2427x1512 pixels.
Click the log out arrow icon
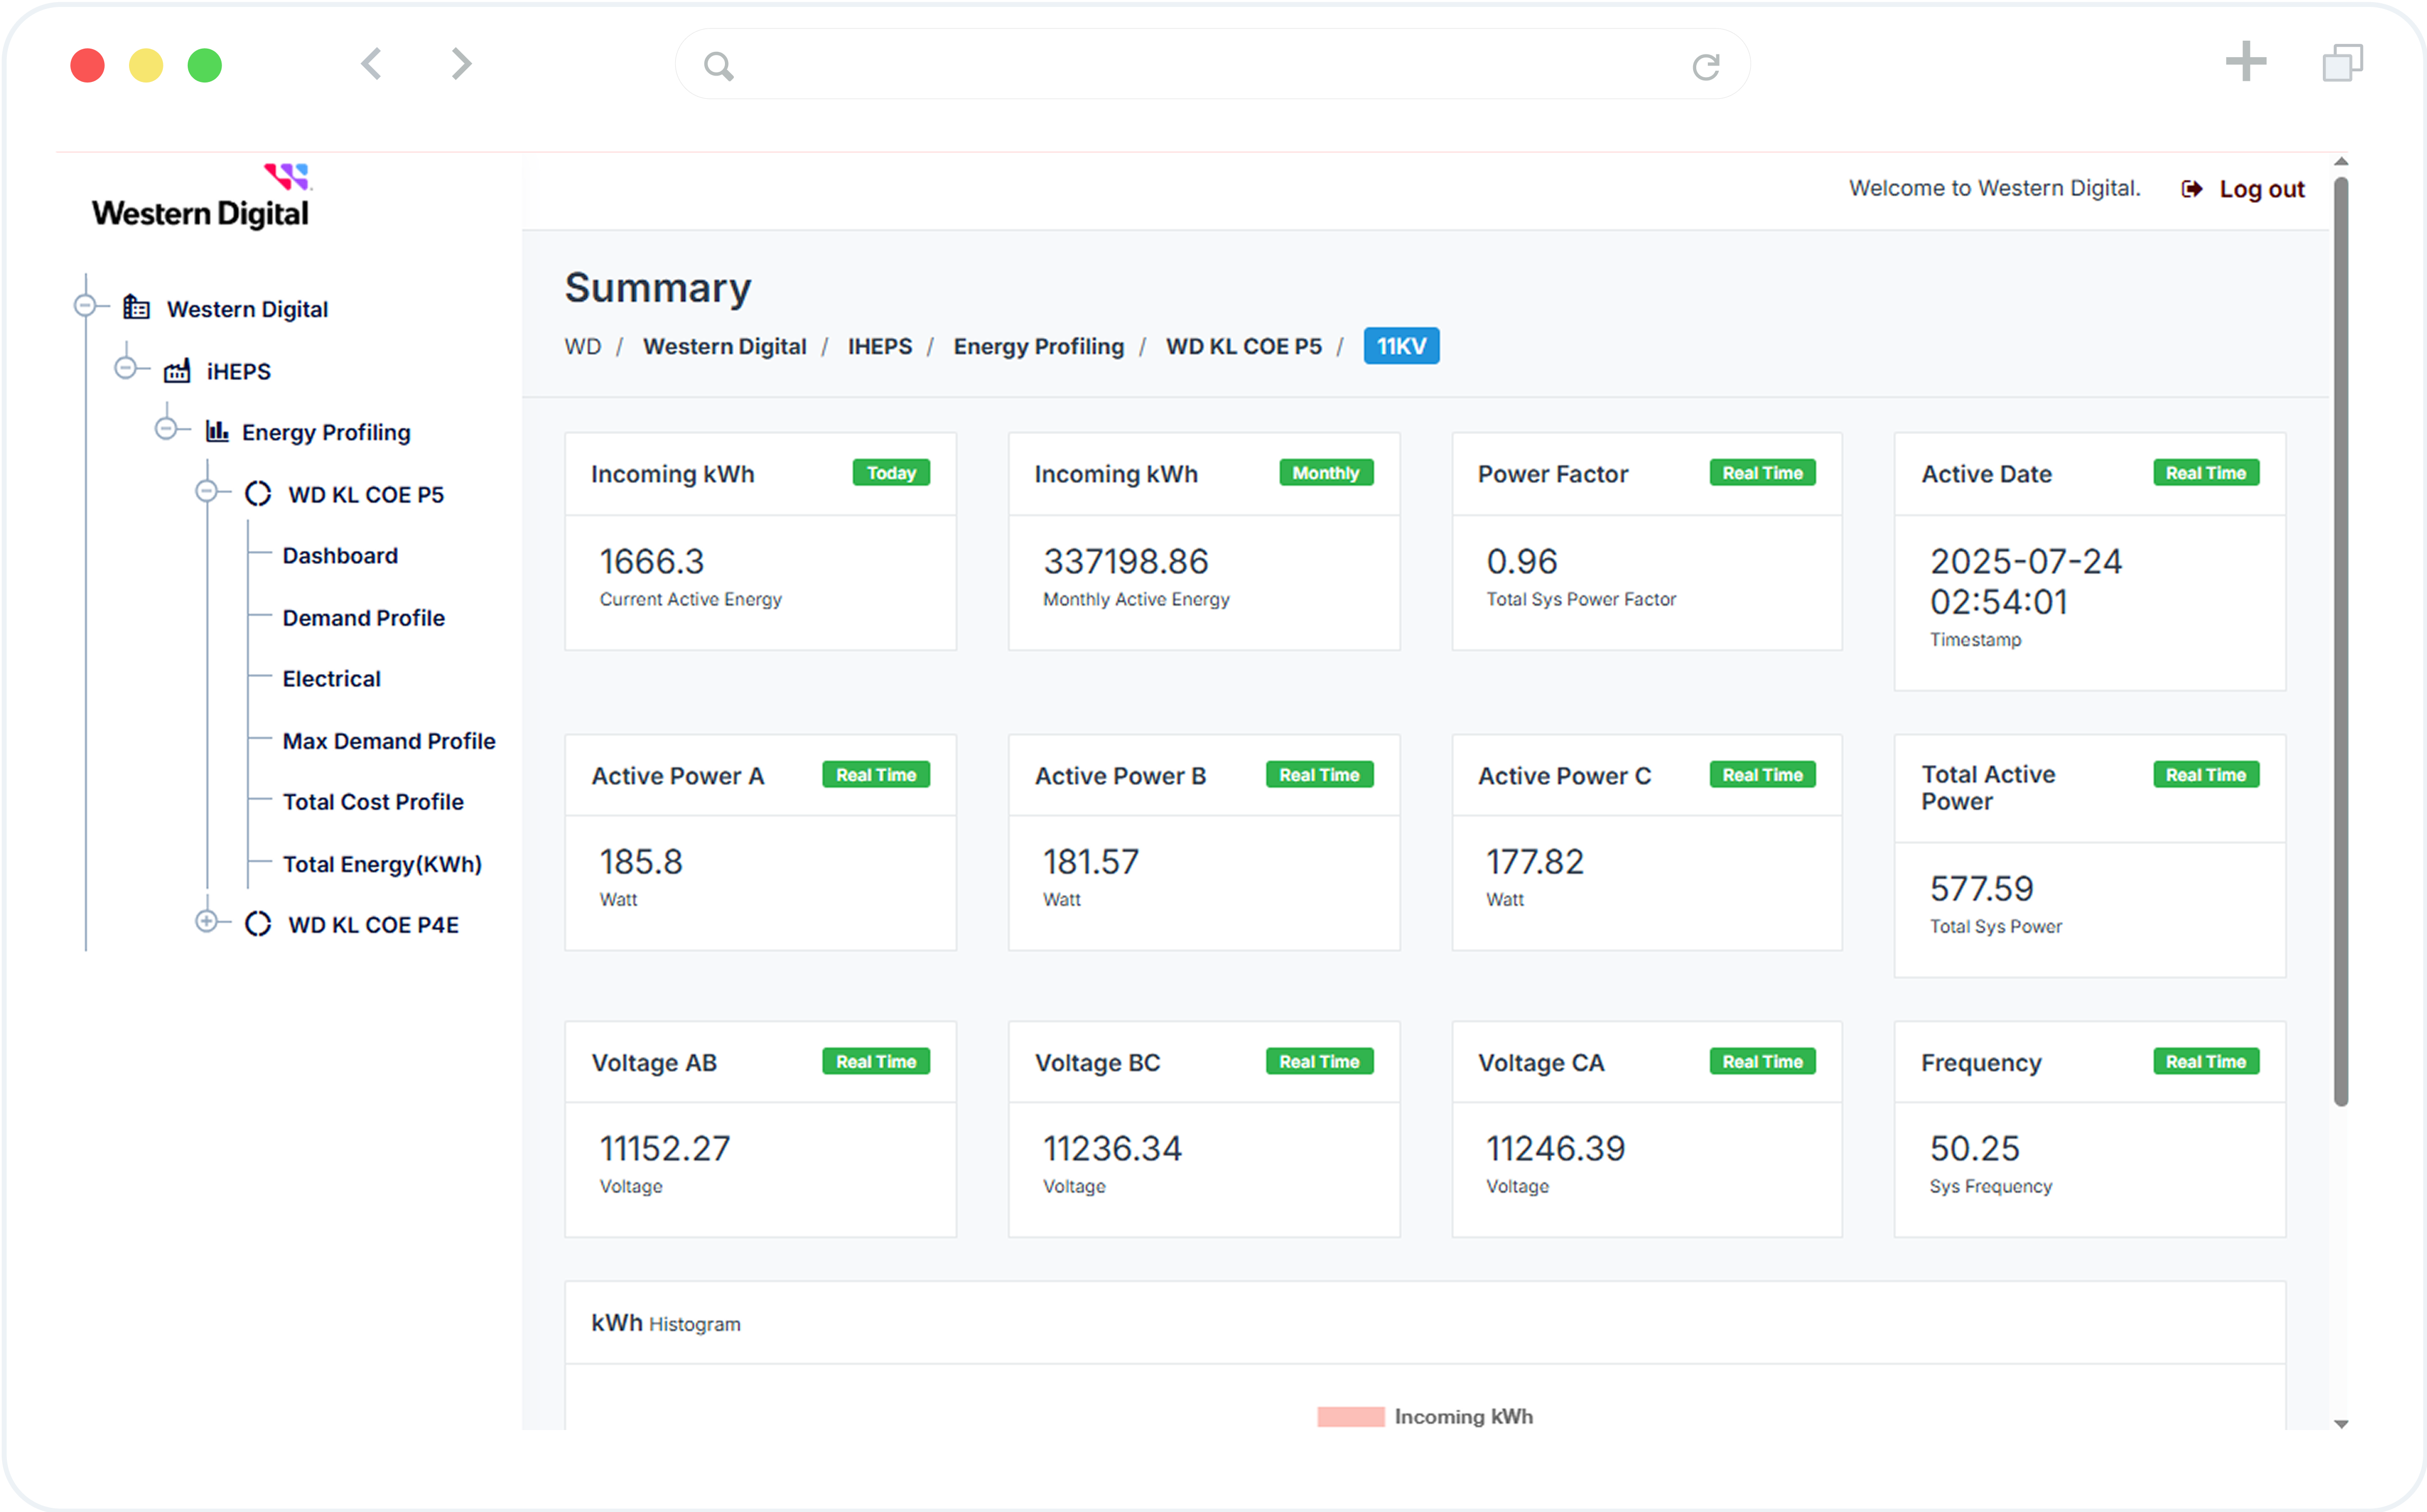(x=2192, y=188)
